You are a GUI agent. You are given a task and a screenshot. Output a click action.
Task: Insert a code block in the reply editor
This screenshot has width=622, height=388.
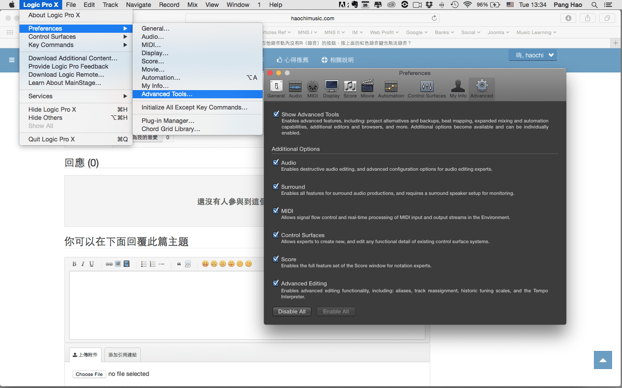point(188,264)
